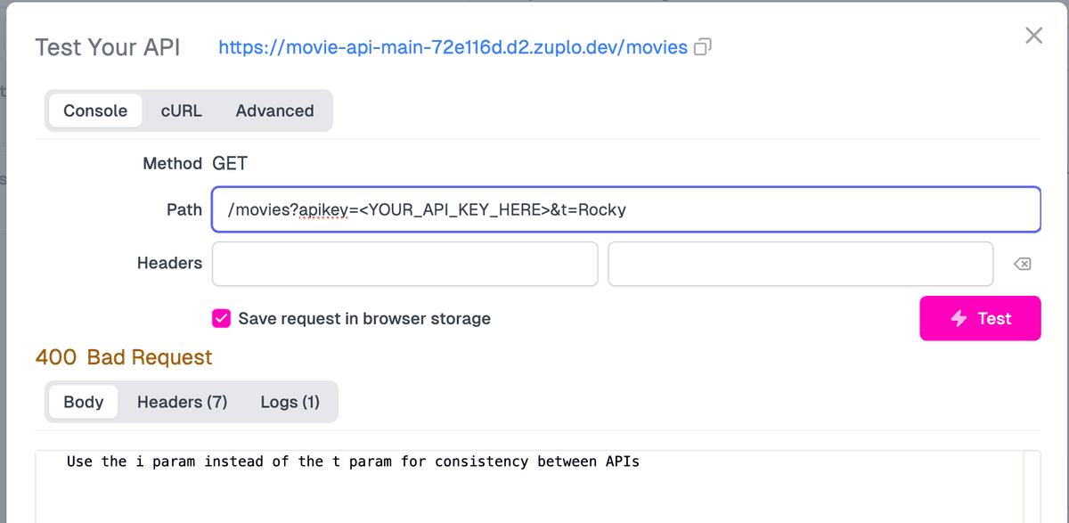Close the Test Your API dialog

tap(1033, 36)
